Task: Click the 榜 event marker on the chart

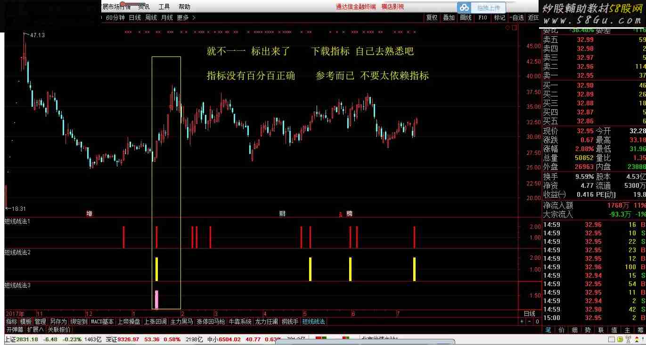Action: pos(349,214)
